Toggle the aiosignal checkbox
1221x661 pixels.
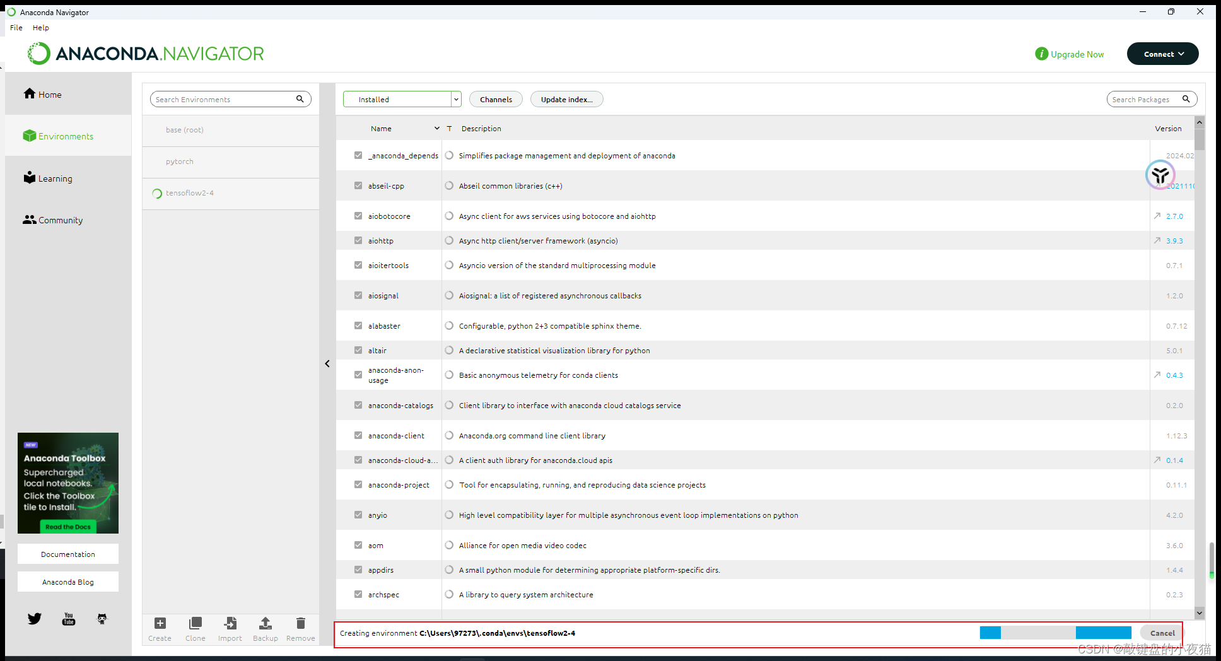click(x=358, y=295)
